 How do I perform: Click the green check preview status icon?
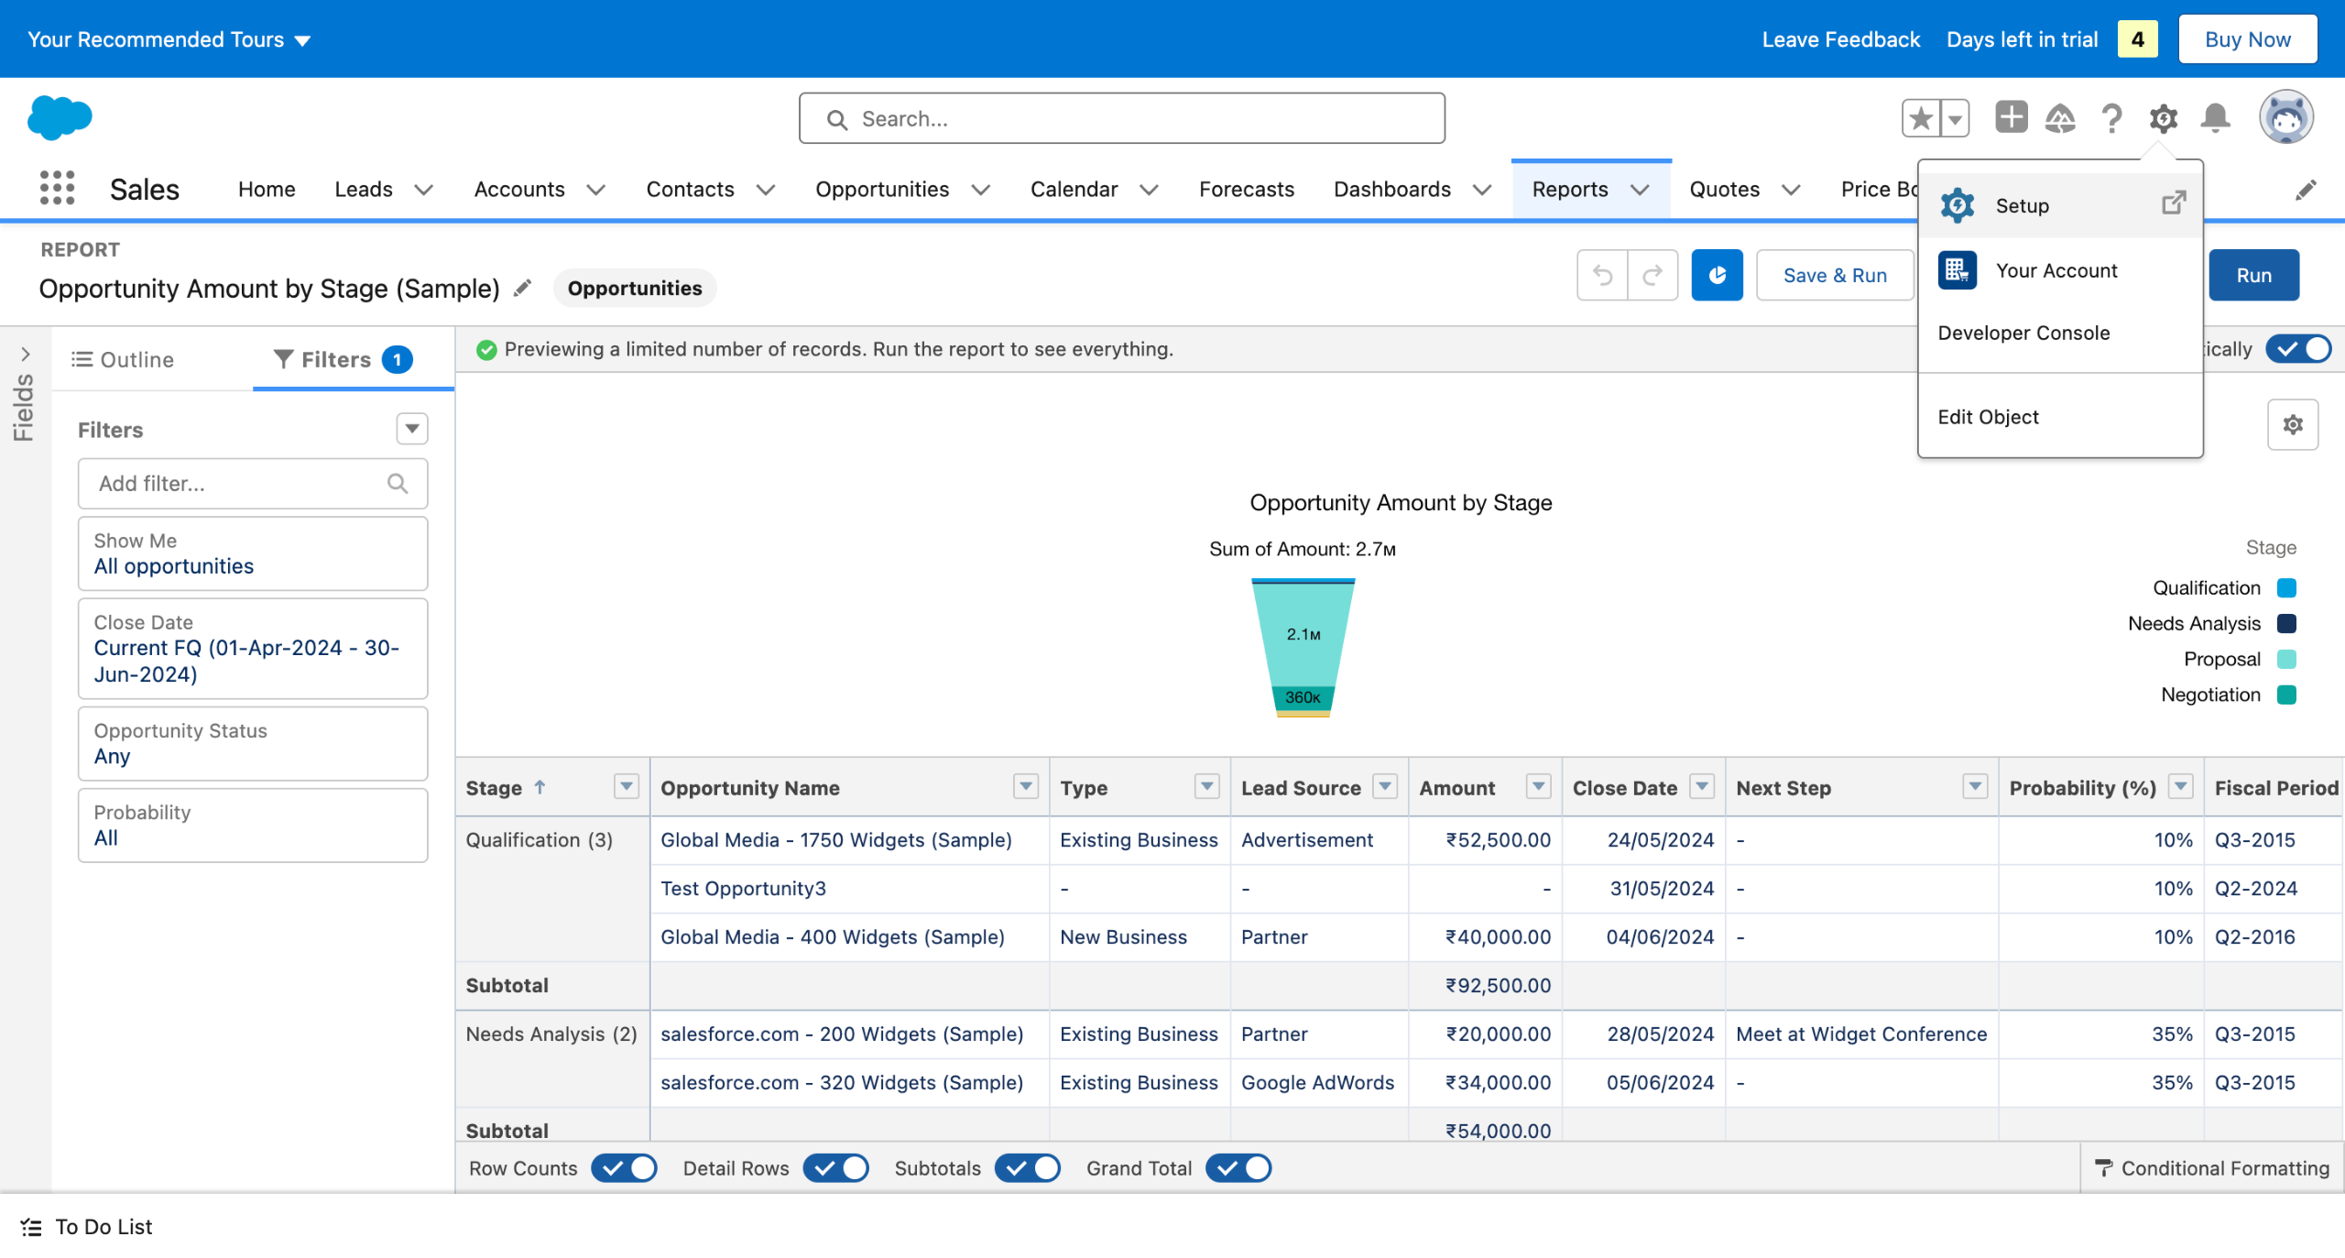click(486, 349)
